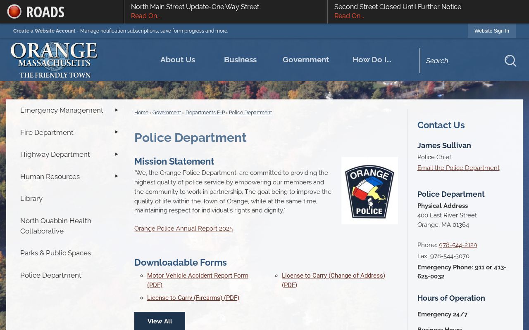Open the How Do I... menu

coord(372,59)
